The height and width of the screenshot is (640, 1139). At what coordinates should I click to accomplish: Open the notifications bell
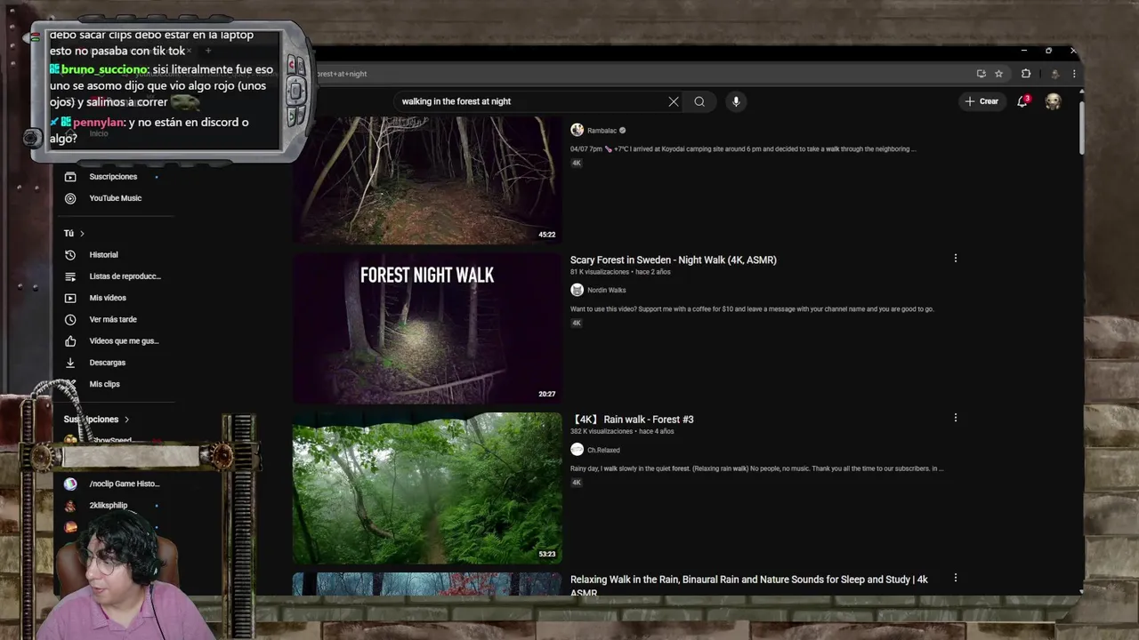coord(1022,101)
